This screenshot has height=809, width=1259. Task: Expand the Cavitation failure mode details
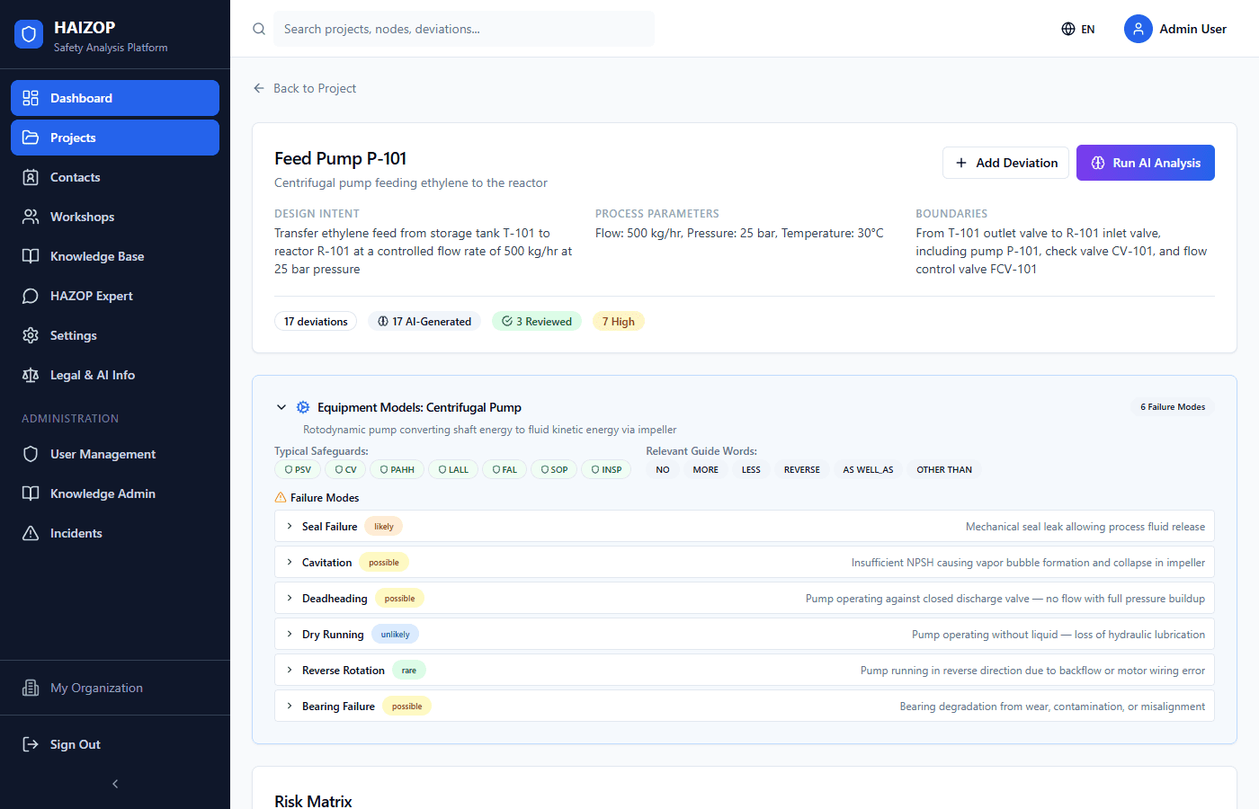tap(289, 562)
